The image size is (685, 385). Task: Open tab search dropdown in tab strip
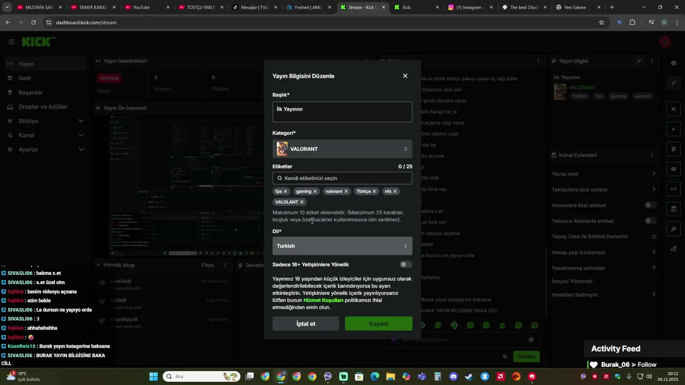point(7,7)
